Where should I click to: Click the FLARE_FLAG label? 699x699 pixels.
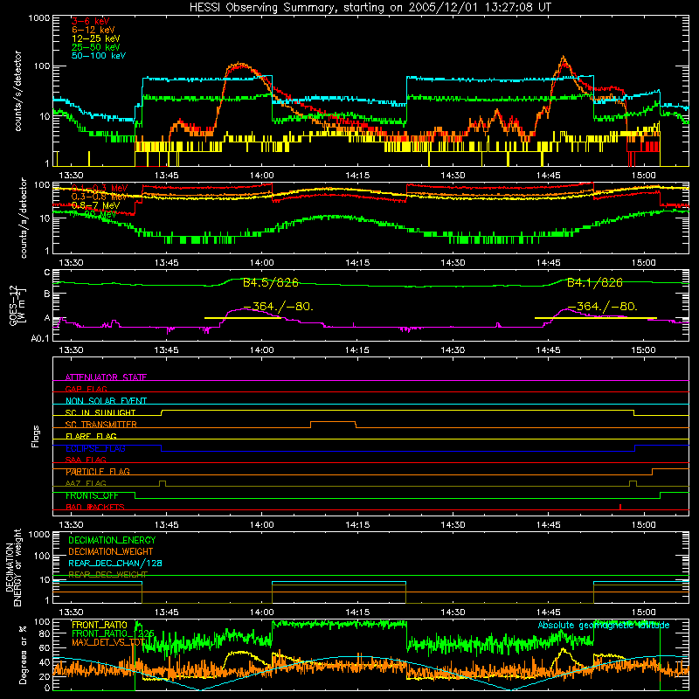[x=91, y=436]
